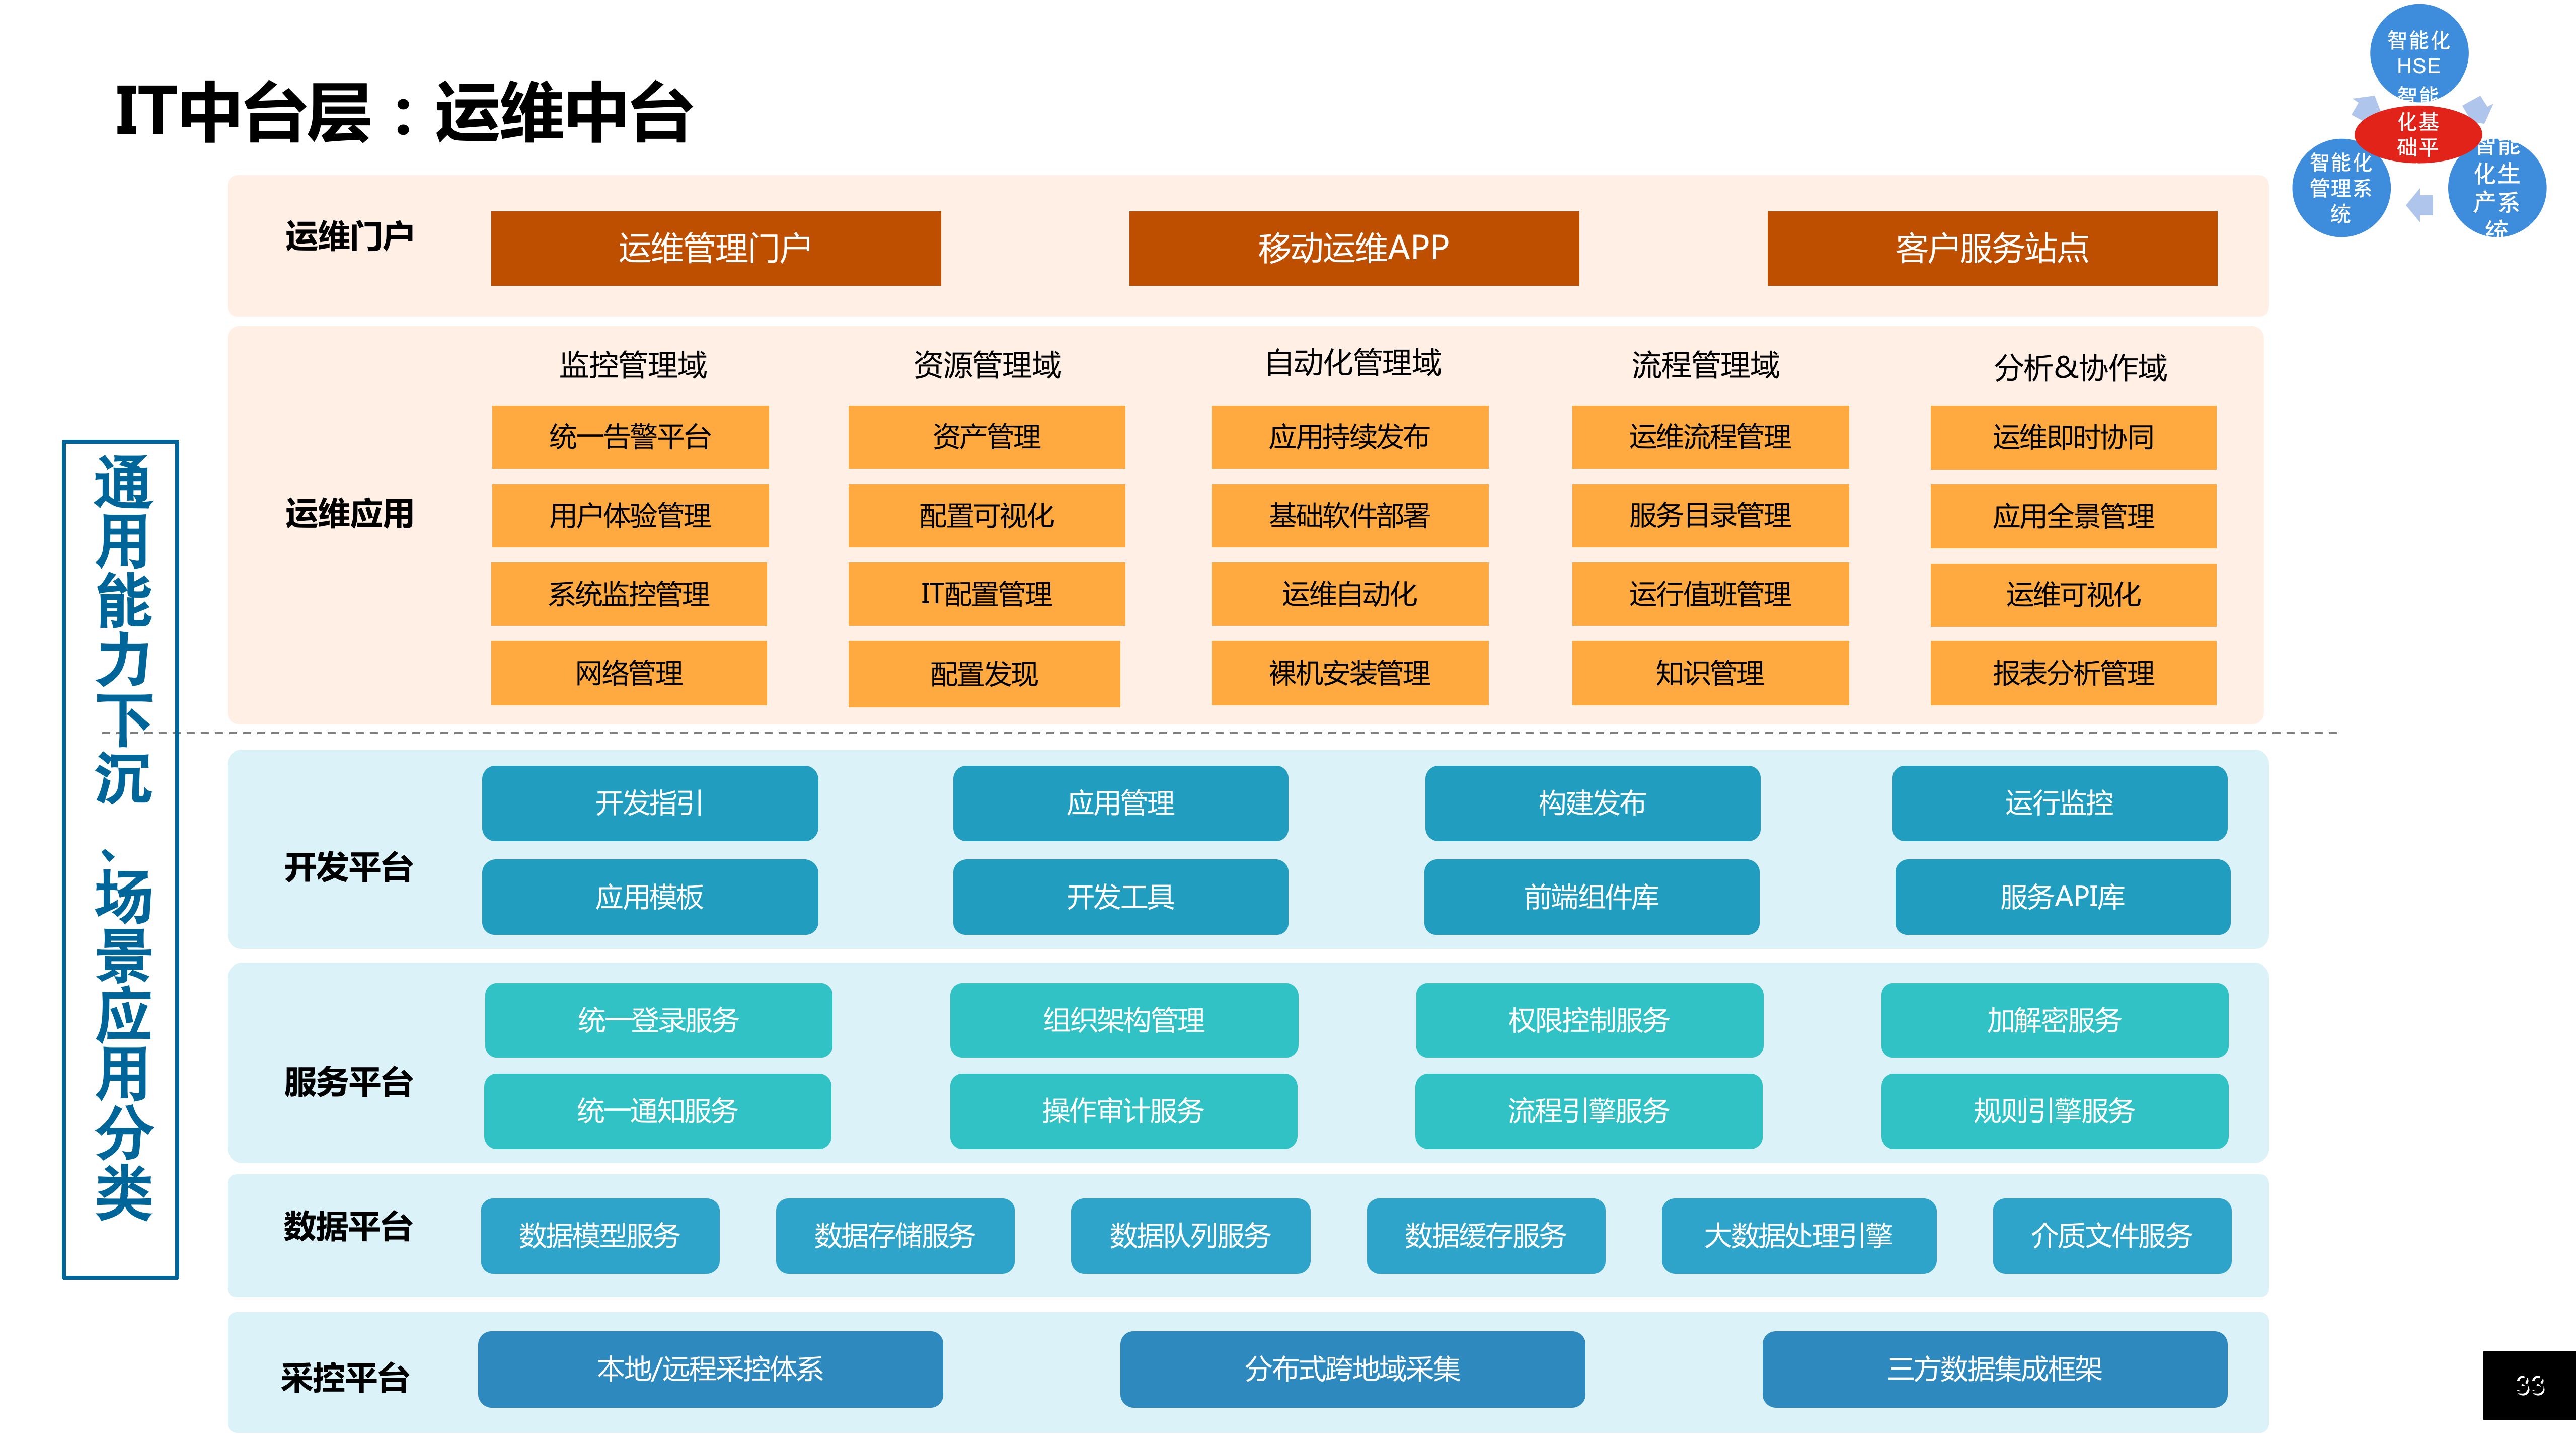Screen dimensions: 2576x1449
Task: Click the 操作审计服务 box
Action: click(x=1123, y=1111)
